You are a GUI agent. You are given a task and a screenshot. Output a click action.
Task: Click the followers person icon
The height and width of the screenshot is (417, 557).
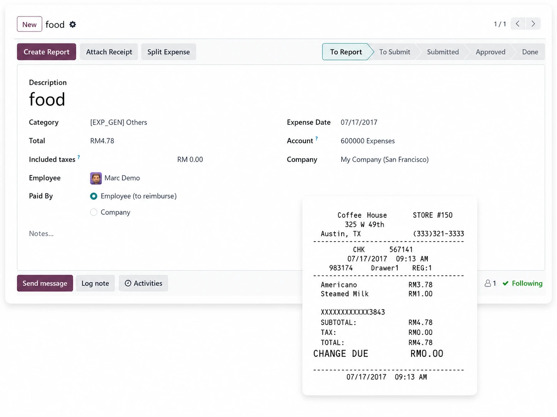[488, 283]
